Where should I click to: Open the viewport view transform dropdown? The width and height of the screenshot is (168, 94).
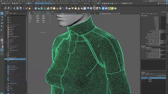coord(111,14)
